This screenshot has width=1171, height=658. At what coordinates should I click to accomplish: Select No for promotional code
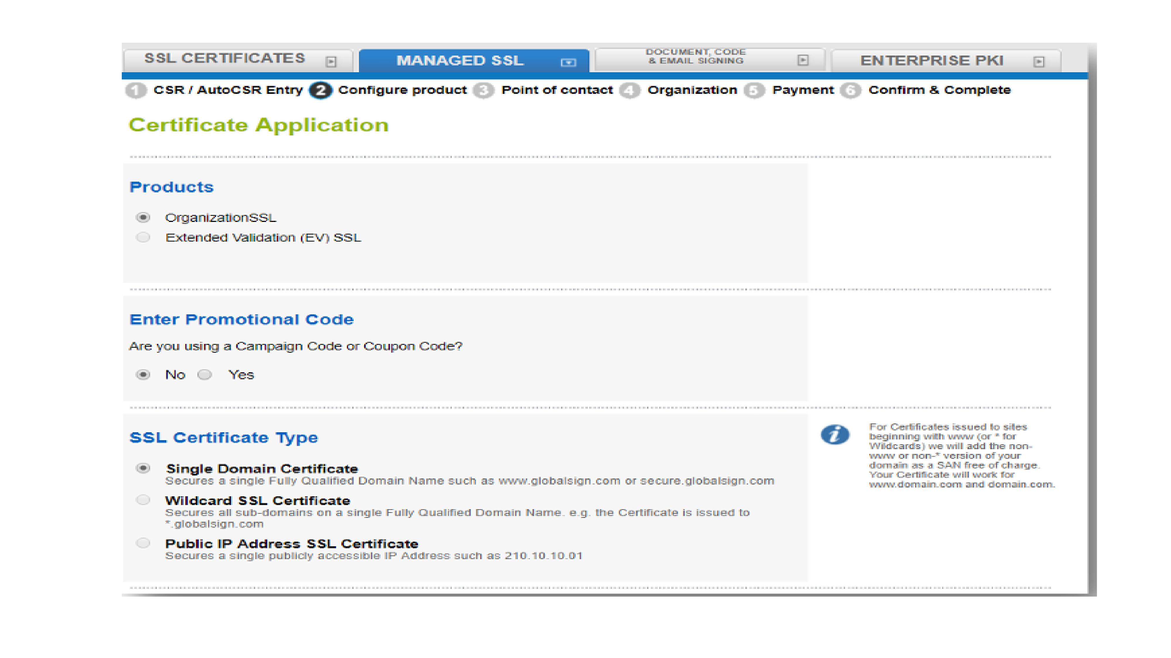tap(143, 375)
